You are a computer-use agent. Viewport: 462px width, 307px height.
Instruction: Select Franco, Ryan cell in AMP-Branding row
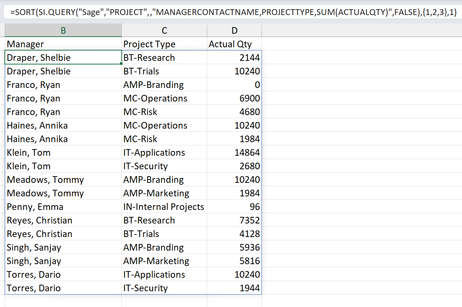pos(63,85)
